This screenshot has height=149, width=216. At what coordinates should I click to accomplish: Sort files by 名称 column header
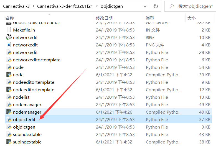(10, 18)
